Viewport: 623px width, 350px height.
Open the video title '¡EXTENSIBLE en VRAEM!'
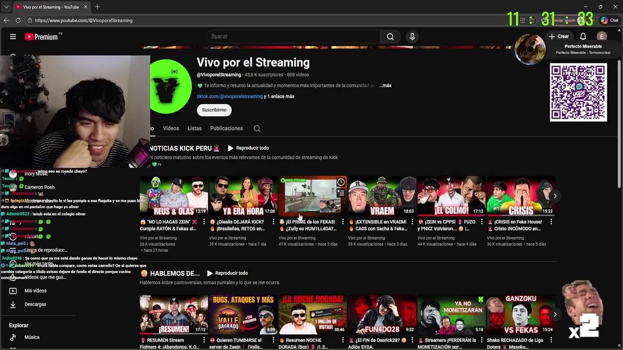pyautogui.click(x=378, y=225)
